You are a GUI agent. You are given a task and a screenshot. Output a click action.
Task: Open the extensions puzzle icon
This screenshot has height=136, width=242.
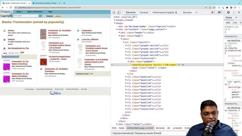[x=227, y=8]
